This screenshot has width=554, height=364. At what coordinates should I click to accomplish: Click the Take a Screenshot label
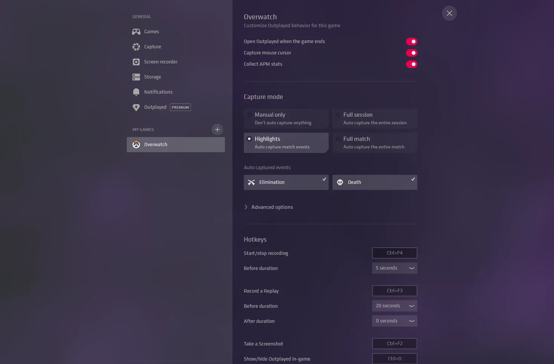[263, 344]
